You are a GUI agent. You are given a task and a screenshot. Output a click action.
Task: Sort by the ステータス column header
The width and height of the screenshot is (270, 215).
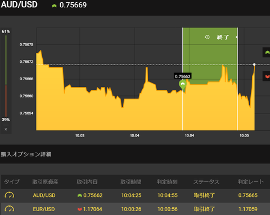point(206,182)
